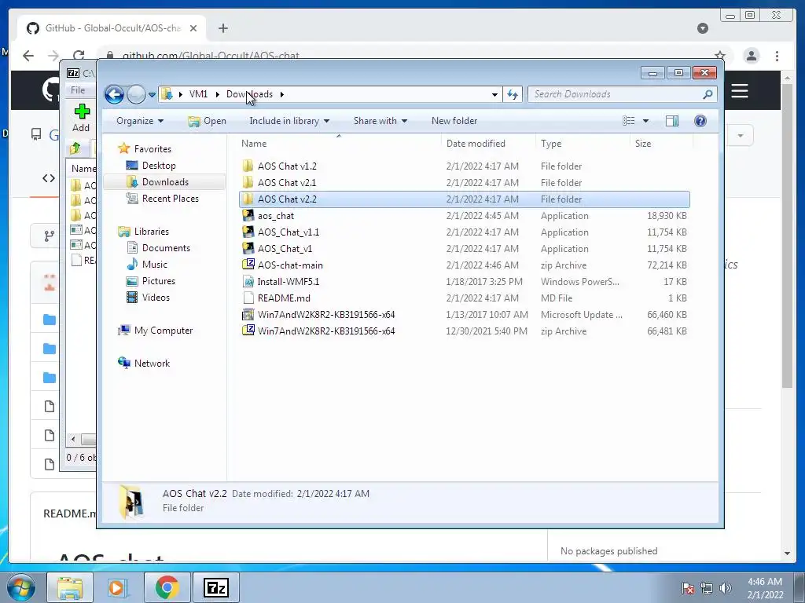Sort by the Name column header
Screen dimensions: 805x603
[254, 144]
